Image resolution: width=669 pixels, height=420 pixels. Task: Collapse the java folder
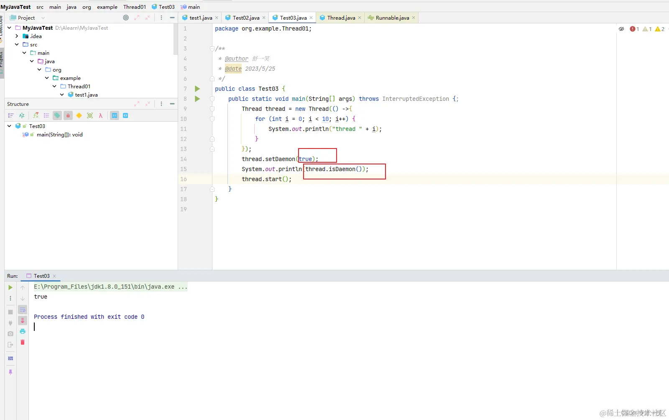point(32,61)
